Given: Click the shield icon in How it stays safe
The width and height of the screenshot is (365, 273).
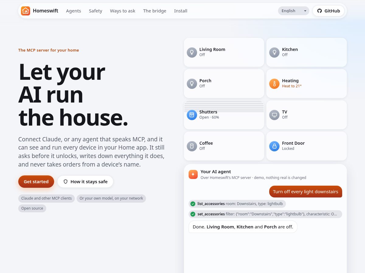Looking at the screenshot, I should (65, 182).
